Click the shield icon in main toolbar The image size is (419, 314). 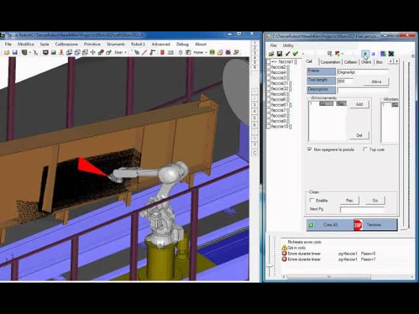pos(24,52)
